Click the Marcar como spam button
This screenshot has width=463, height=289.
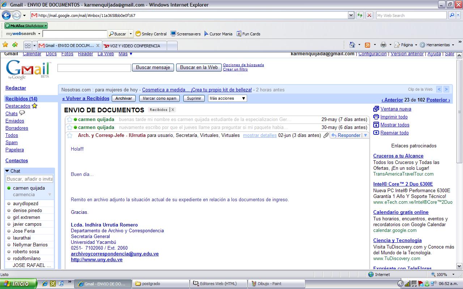pos(160,98)
